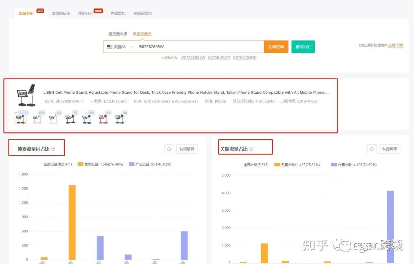The height and width of the screenshot is (264, 414).
Task: Open the 关键词监控 tab
Action: pyautogui.click(x=143, y=13)
